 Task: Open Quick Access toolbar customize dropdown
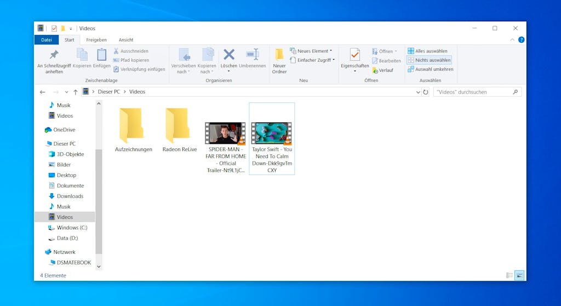71,28
